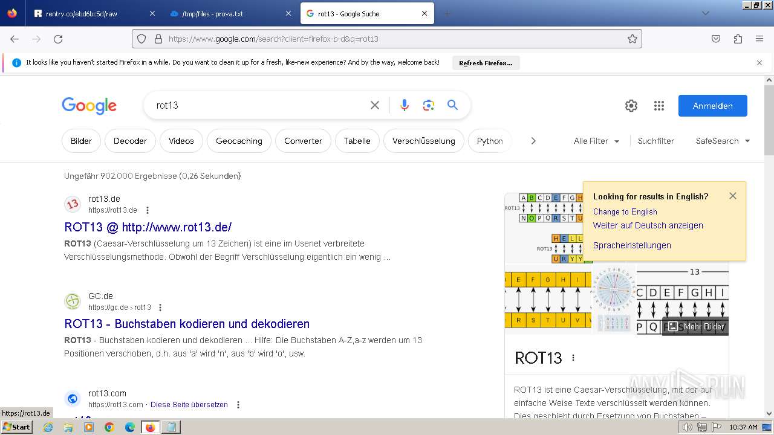Open Microsoft Edge from taskbar
Image resolution: width=774 pixels, height=435 pixels.
tap(130, 427)
